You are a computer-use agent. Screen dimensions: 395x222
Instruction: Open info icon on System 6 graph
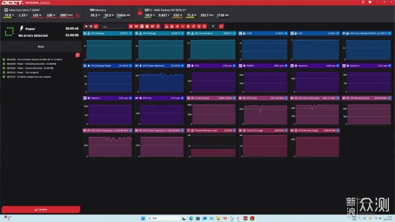pos(338,66)
